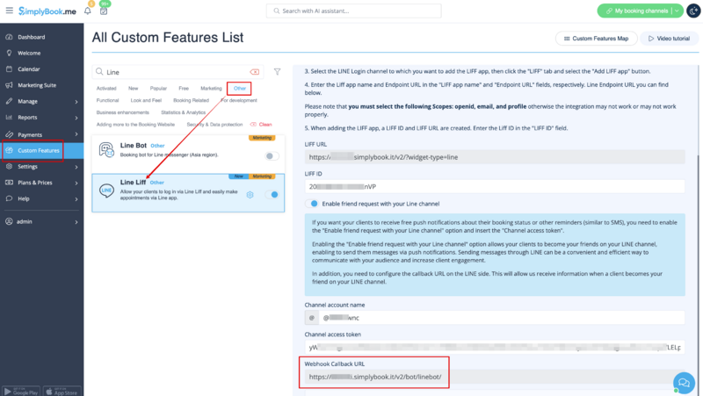Viewport: 703px width, 396px height.
Task: Expand the Help menu
Action: (41, 199)
